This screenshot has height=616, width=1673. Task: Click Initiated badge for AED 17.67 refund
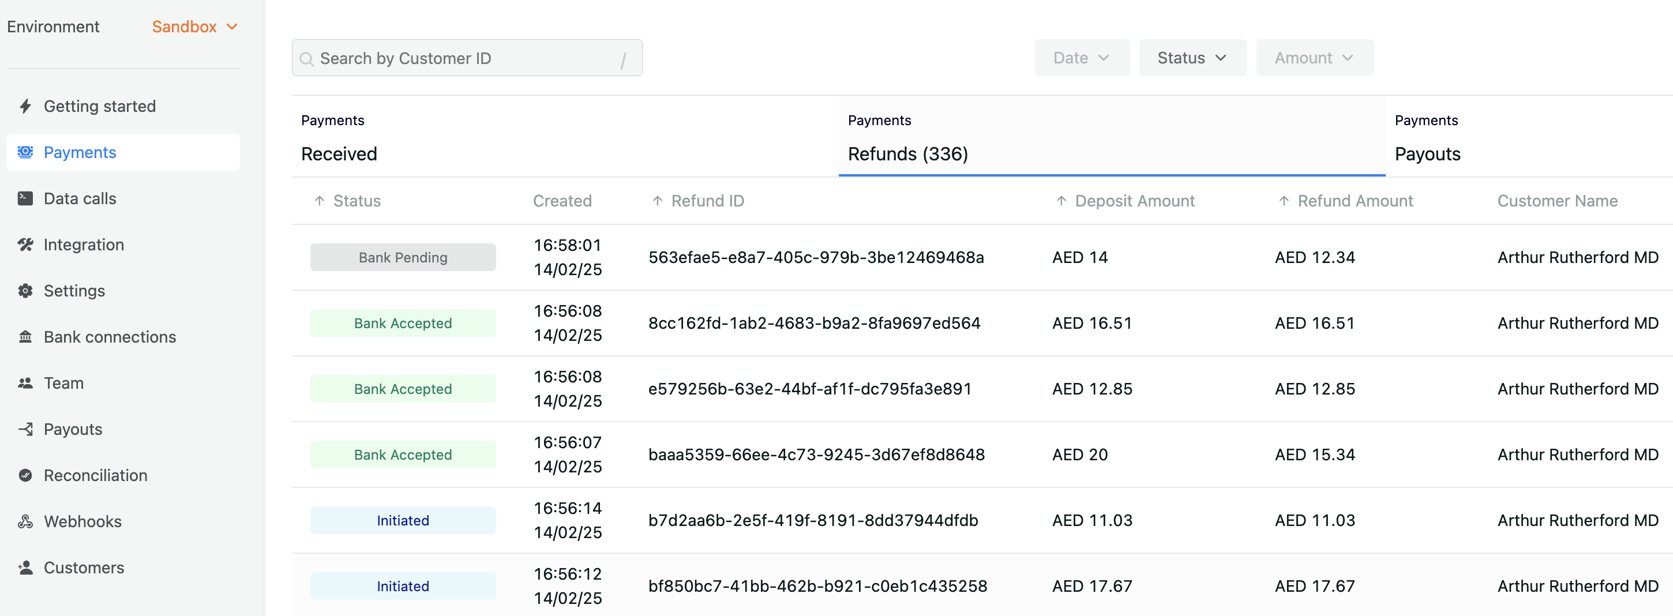403,585
